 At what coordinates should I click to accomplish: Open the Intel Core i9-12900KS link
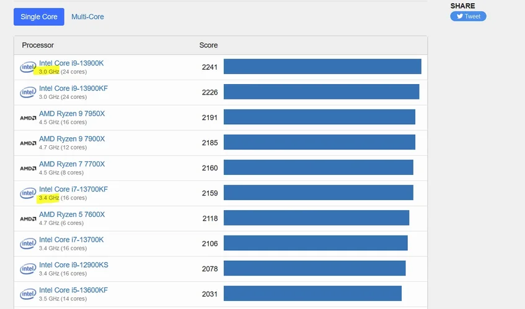click(74, 265)
